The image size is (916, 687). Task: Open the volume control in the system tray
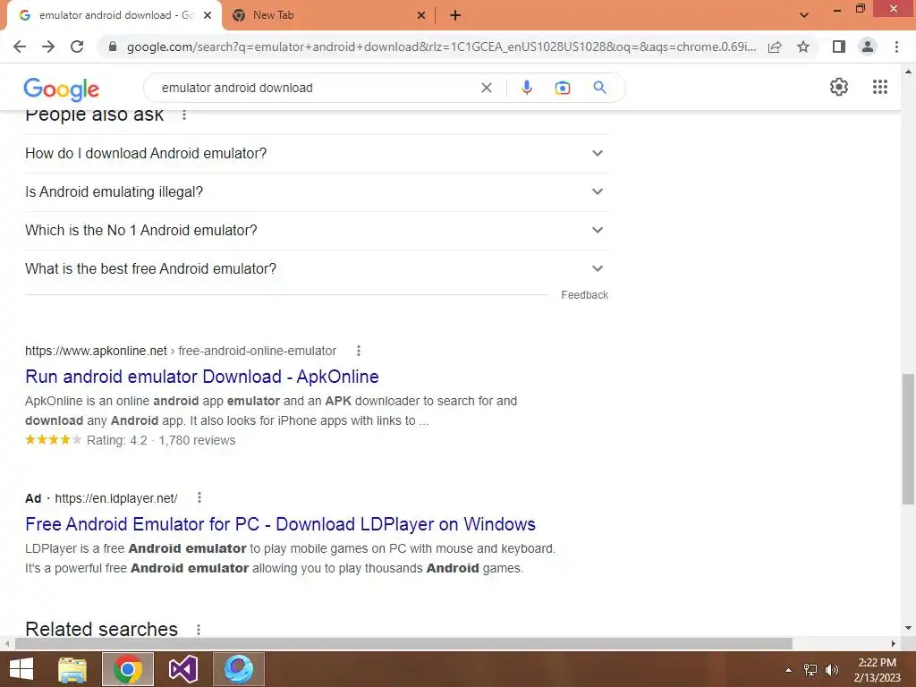tap(831, 670)
